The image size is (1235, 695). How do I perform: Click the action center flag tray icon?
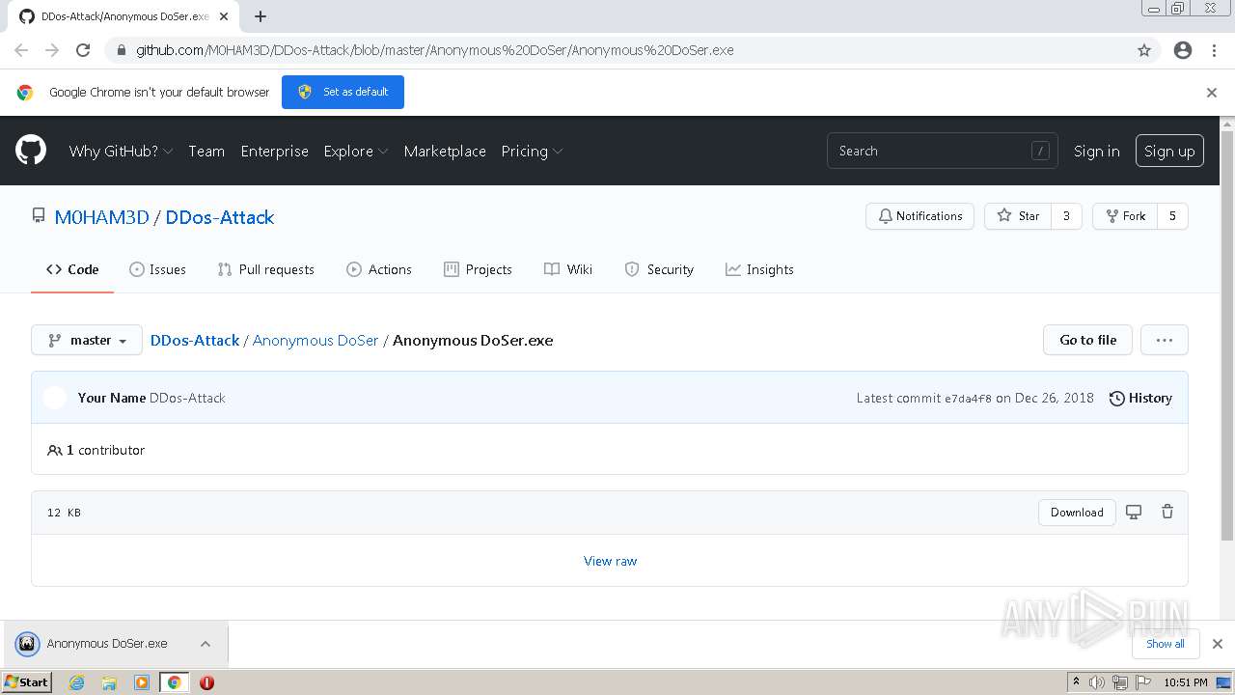[x=1143, y=682]
